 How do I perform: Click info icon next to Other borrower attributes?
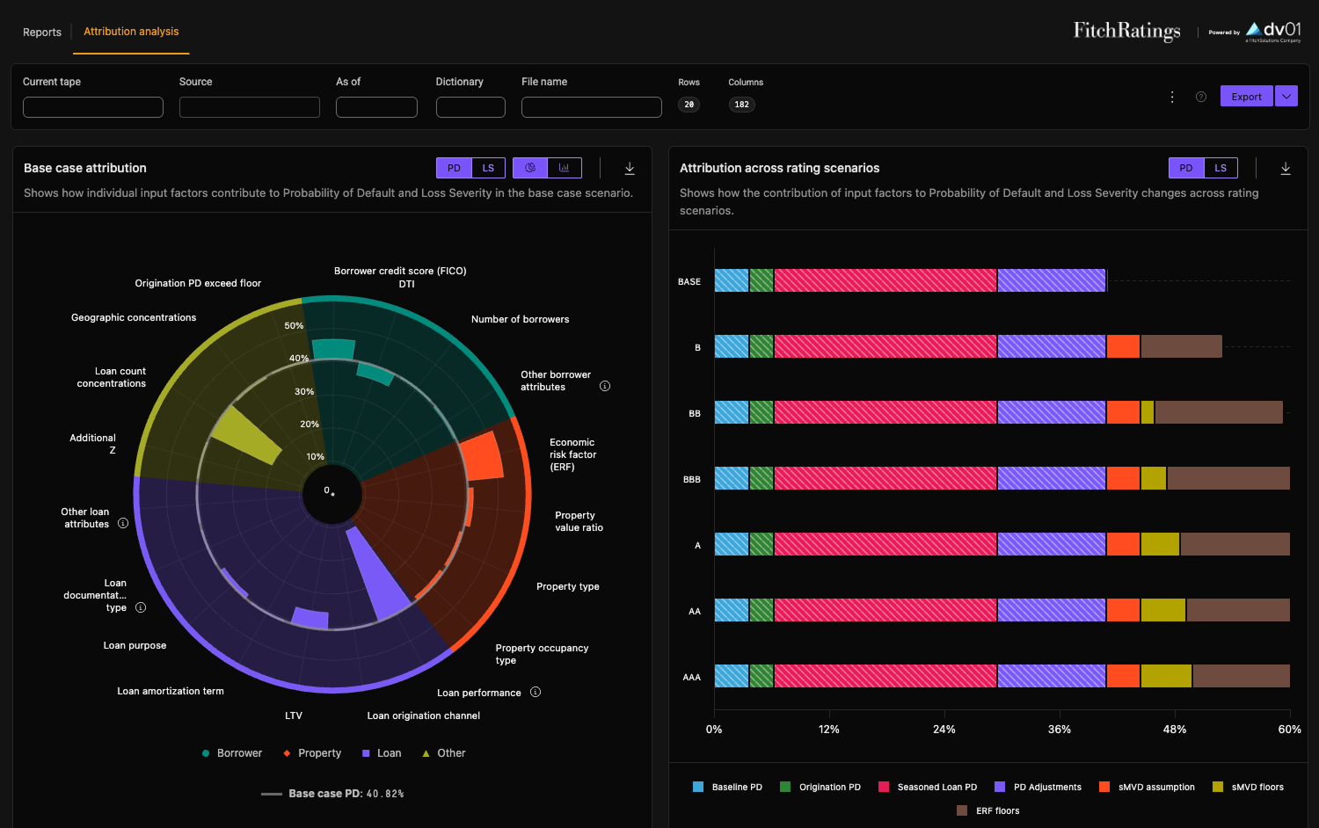pyautogui.click(x=605, y=386)
